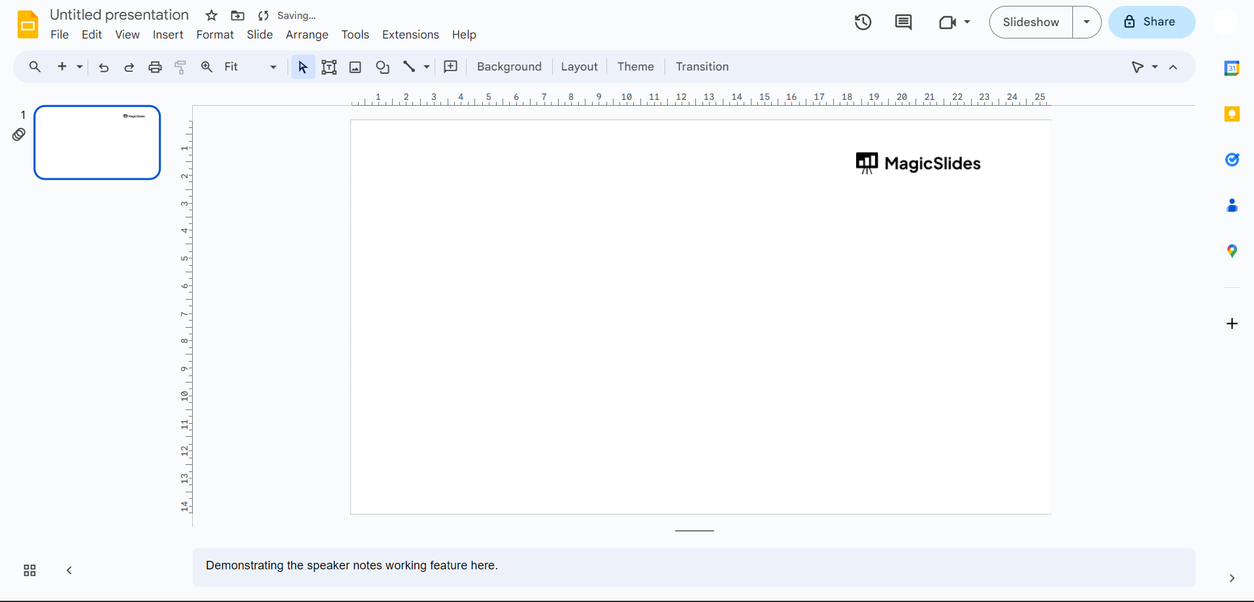Open the Fit zoom level dropdown
Screen dimensions: 1254x602
point(250,67)
